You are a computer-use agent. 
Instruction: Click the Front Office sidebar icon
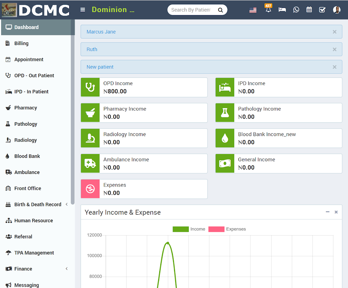tap(8, 188)
